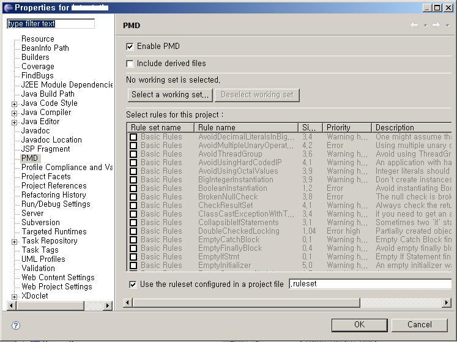
Task: Click the Cancel button
Action: [x=420, y=325]
